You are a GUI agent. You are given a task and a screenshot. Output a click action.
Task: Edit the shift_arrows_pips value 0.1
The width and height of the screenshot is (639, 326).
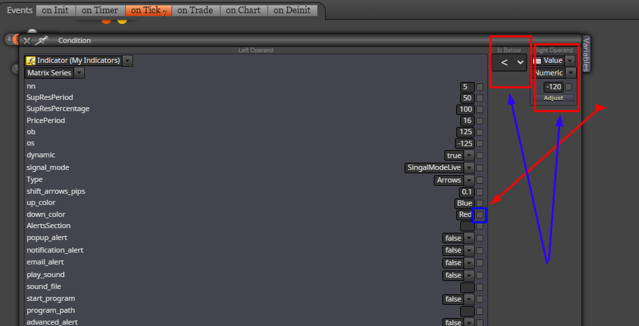[467, 192]
